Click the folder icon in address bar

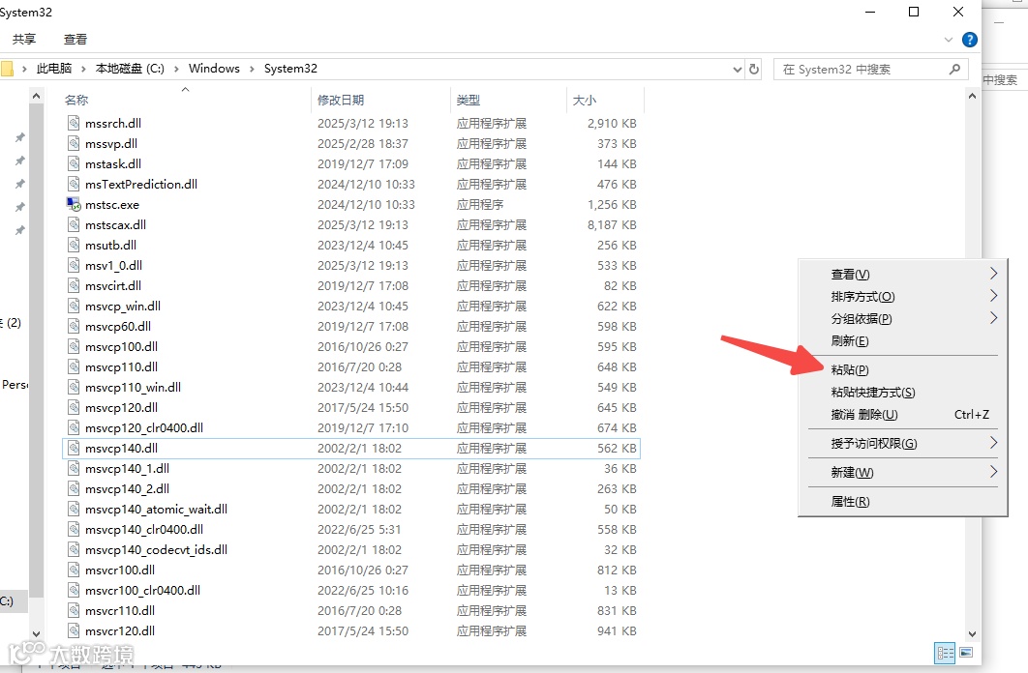[x=7, y=69]
